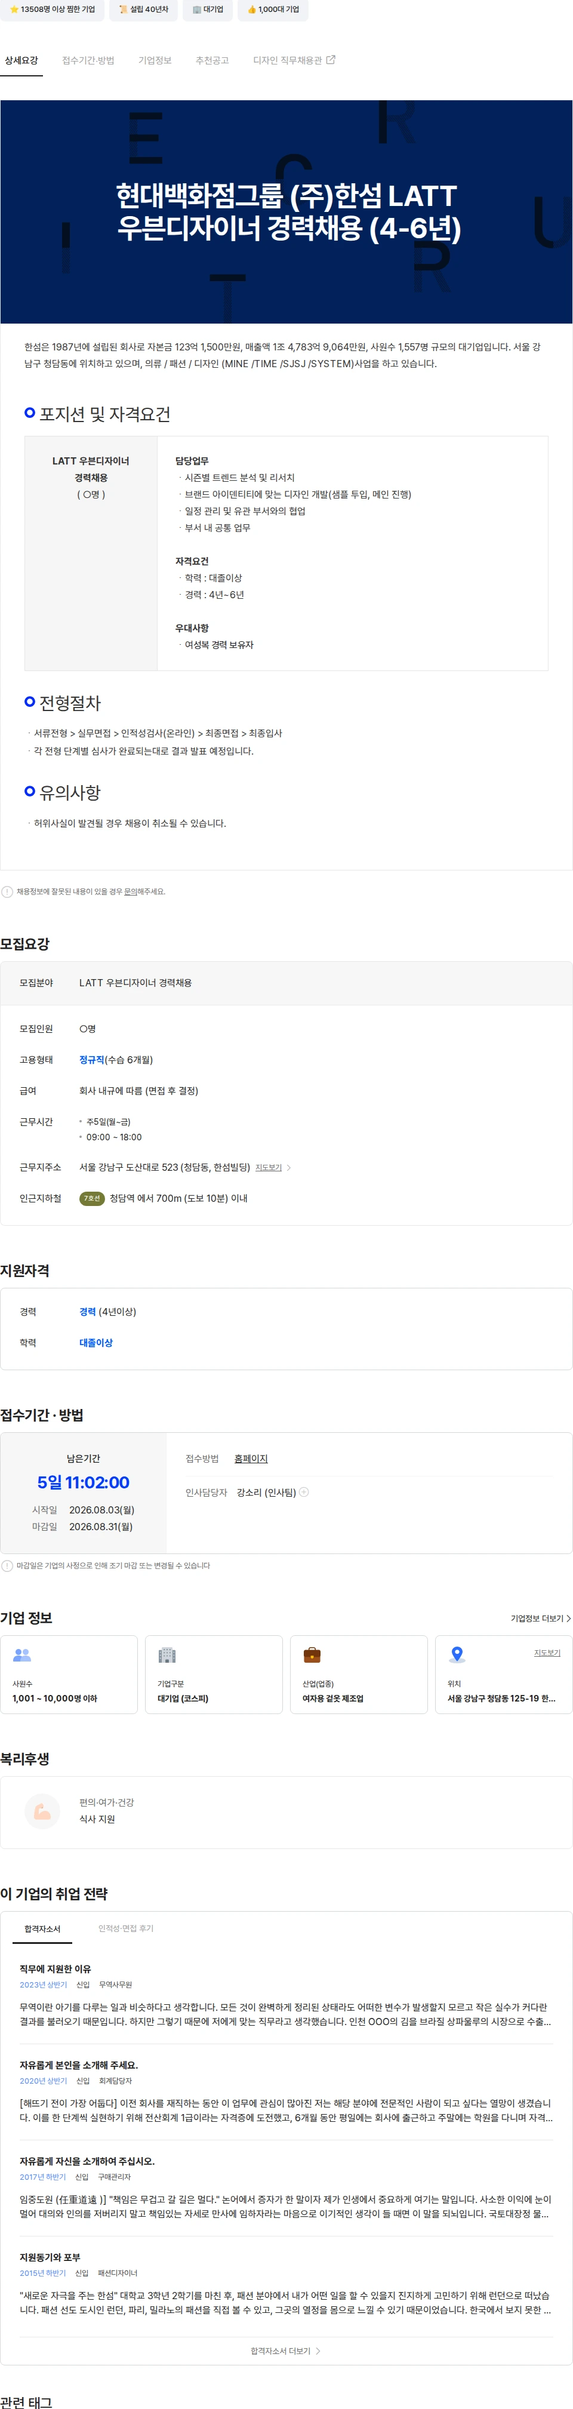Click the 산업(업종) briefcase icon
The width and height of the screenshot is (573, 2409).
coord(312,1654)
